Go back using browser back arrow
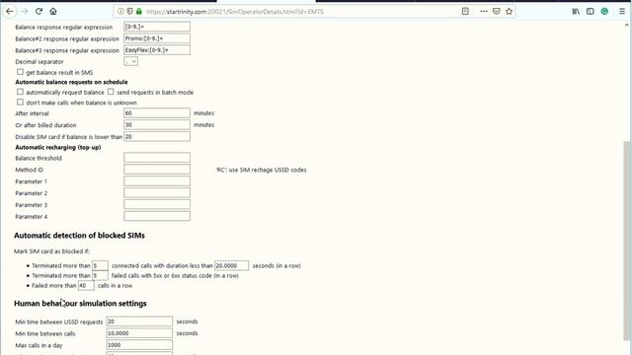This screenshot has height=355, width=632. [x=10, y=11]
